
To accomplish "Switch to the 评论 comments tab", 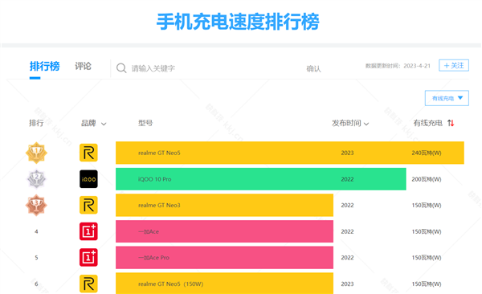I will pos(83,66).
